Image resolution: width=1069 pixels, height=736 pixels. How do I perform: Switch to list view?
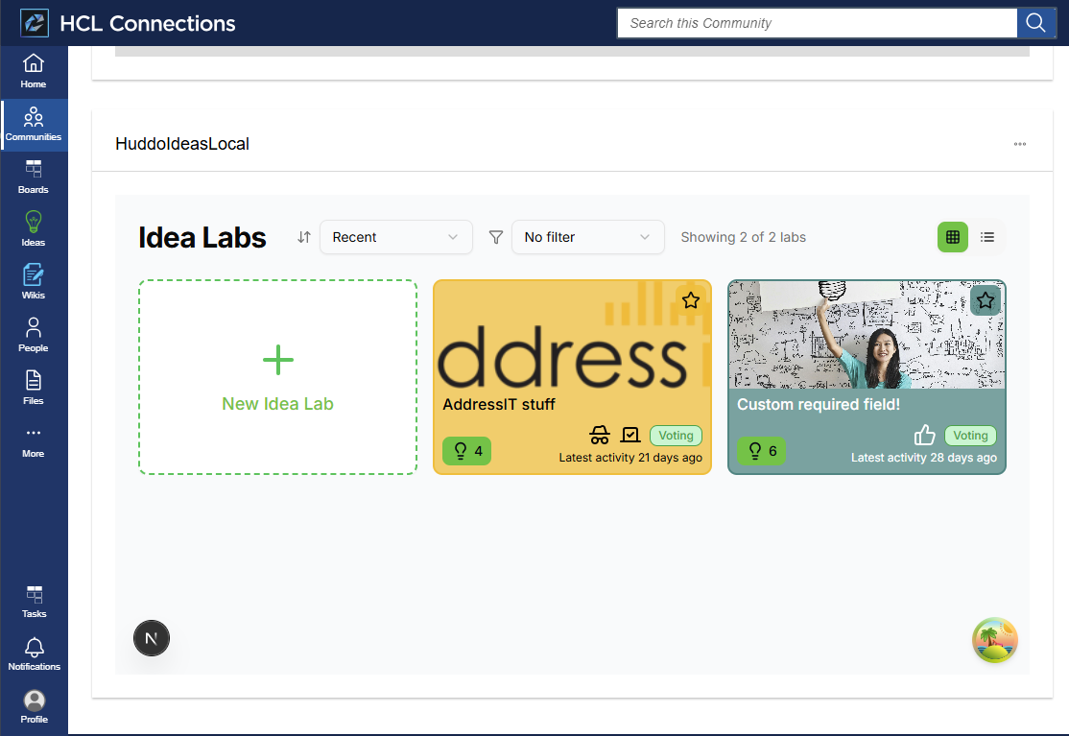pos(987,237)
